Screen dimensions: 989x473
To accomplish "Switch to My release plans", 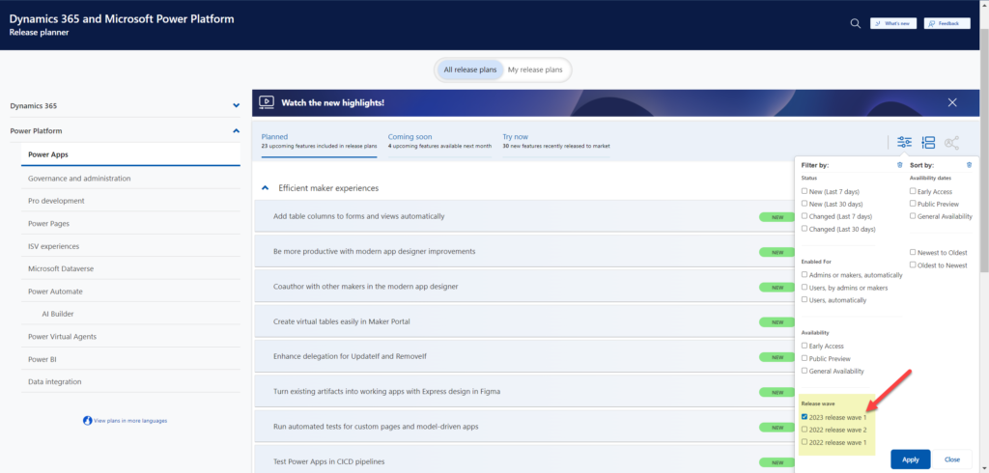I will click(535, 70).
